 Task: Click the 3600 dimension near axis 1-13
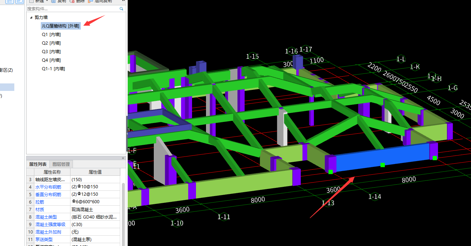pos(333,190)
